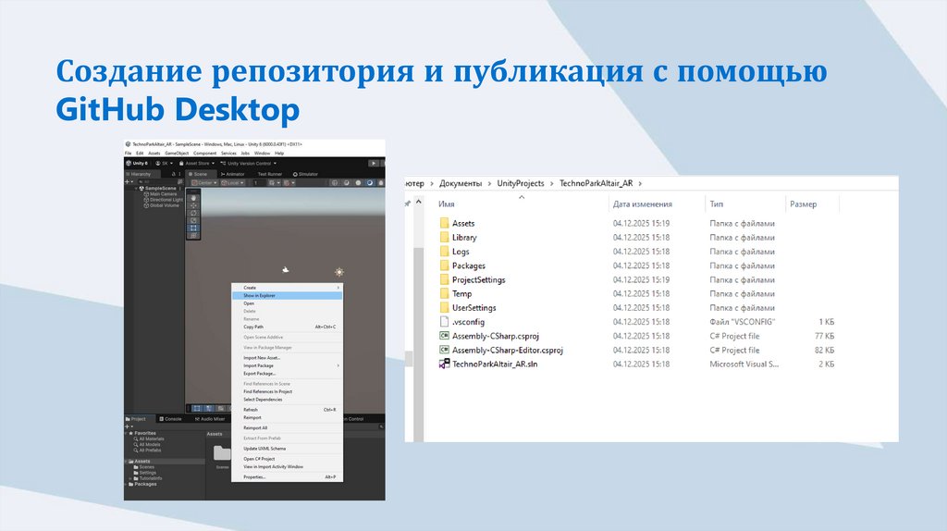Switch to the Test Runner tab
Screen dimensions: 947x531
(270, 174)
